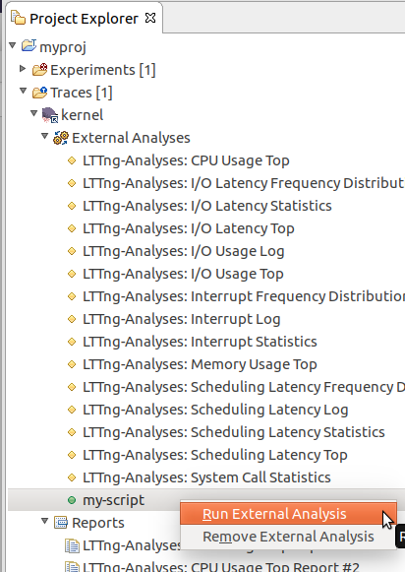Click the green circle icon of my-script
The height and width of the screenshot is (572, 405).
tap(72, 500)
